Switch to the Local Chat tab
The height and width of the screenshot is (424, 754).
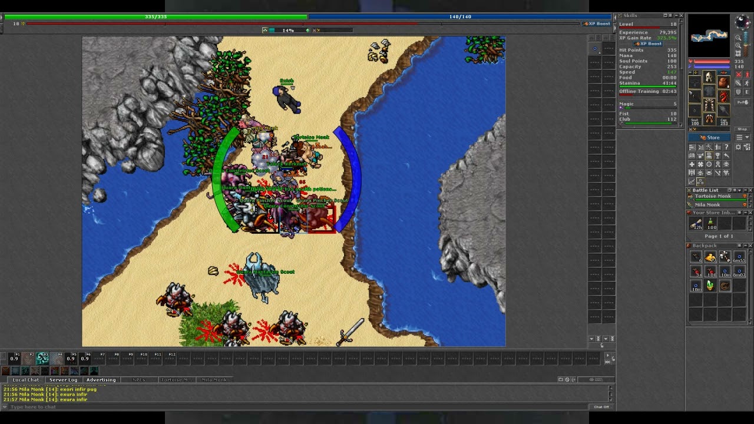pos(25,380)
